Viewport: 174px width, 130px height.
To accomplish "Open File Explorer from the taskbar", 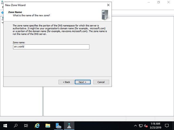I will tap(48, 125).
